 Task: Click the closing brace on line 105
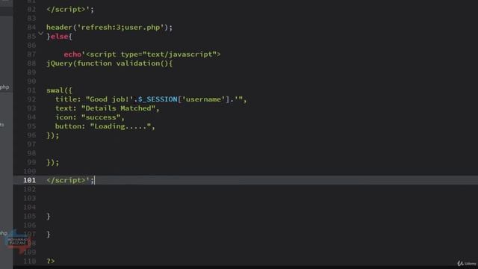coord(49,216)
